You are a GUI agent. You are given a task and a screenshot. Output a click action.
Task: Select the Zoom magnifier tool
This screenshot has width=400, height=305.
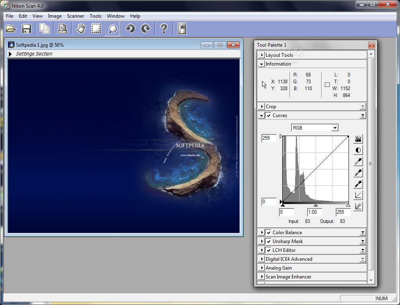(113, 29)
